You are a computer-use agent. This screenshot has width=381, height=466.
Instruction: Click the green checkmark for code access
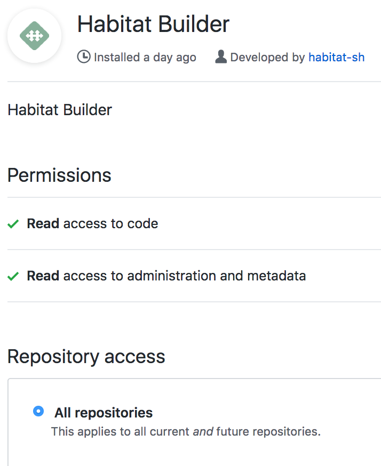click(x=13, y=224)
